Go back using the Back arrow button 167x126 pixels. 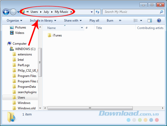click(x=6, y=12)
